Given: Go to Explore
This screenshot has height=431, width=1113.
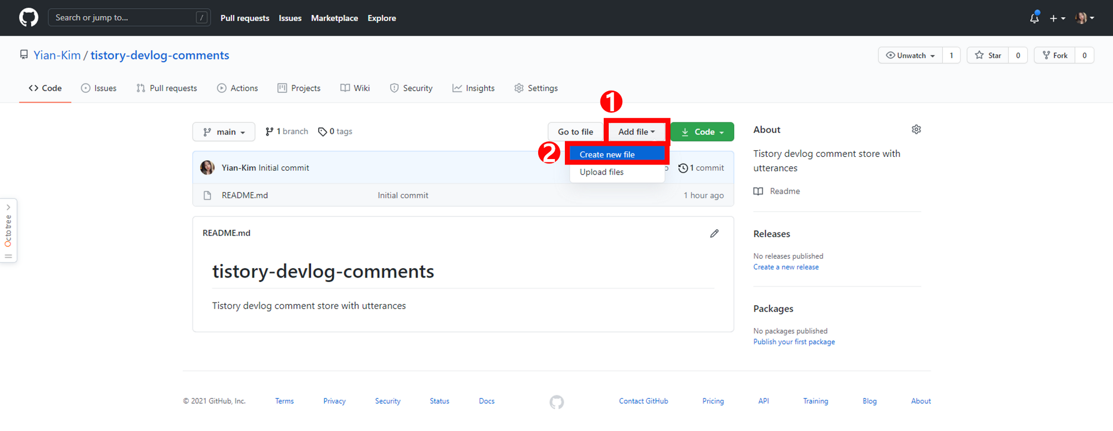Looking at the screenshot, I should [x=382, y=18].
